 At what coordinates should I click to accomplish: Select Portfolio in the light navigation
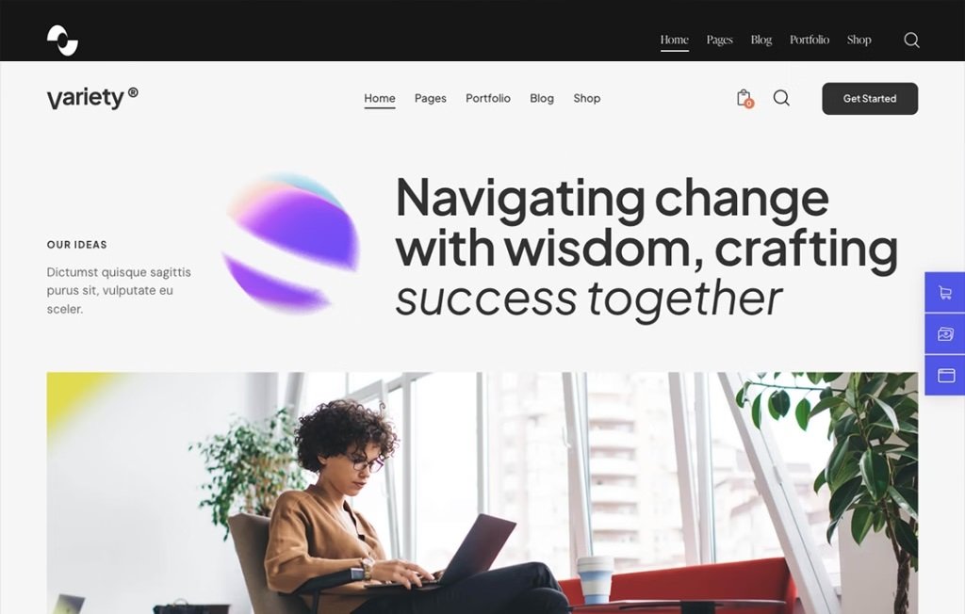pyautogui.click(x=488, y=99)
